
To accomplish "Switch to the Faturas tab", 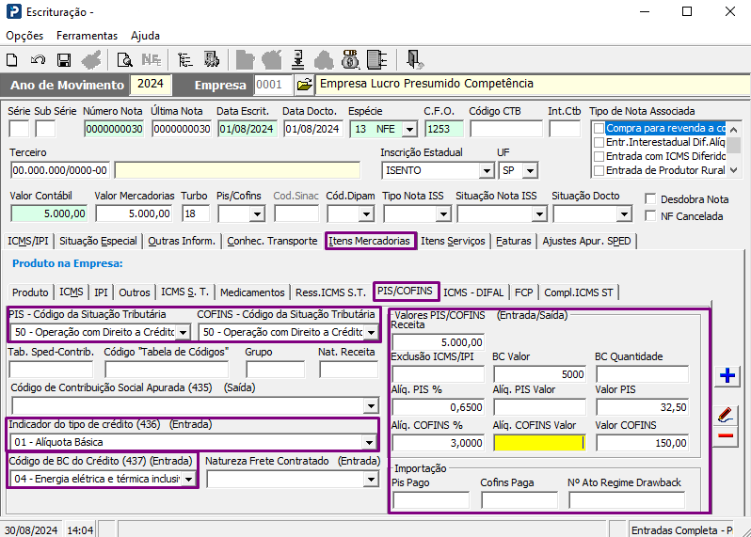I will click(514, 241).
